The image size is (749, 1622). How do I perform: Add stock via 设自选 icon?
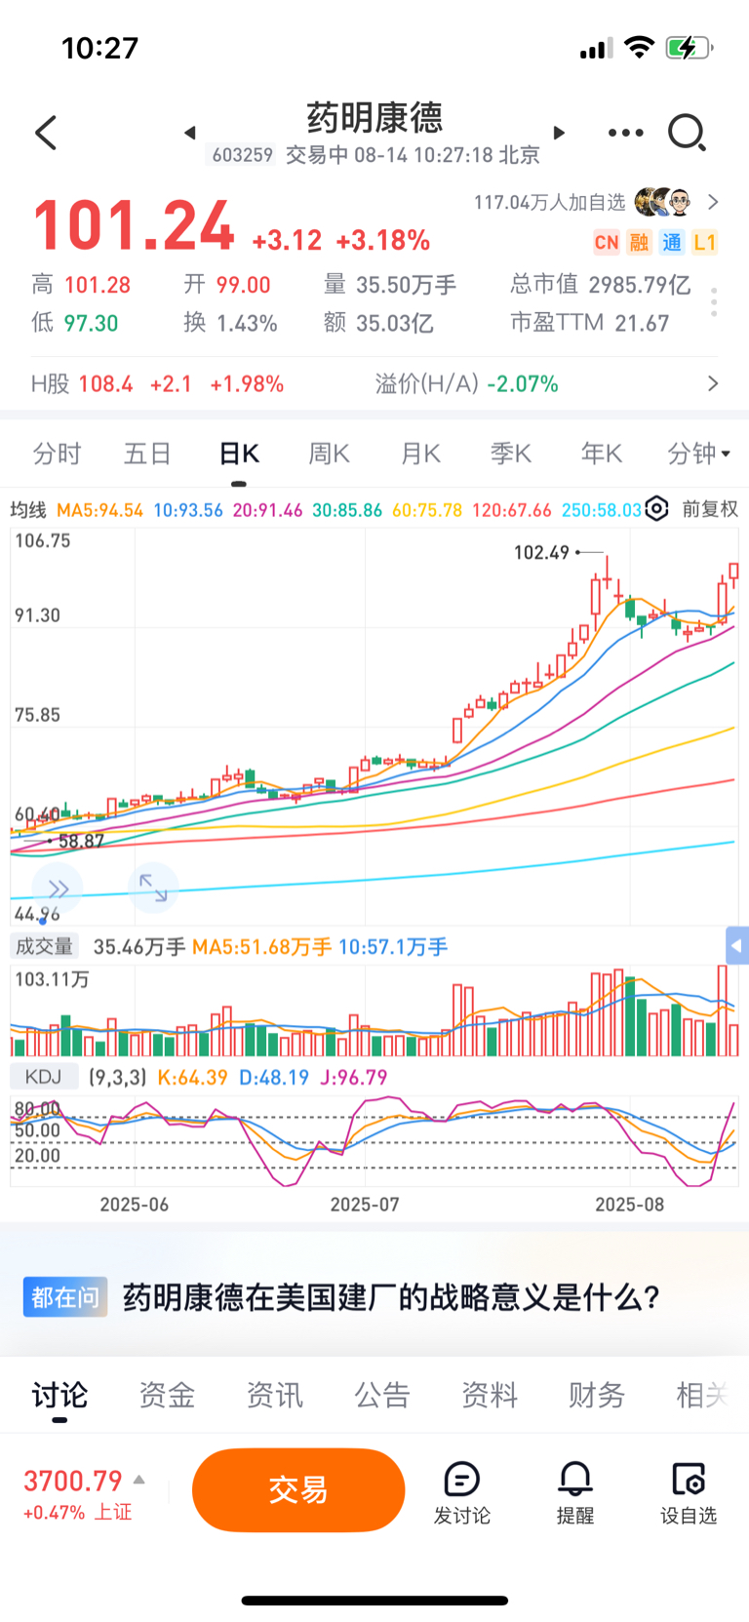[689, 1493]
